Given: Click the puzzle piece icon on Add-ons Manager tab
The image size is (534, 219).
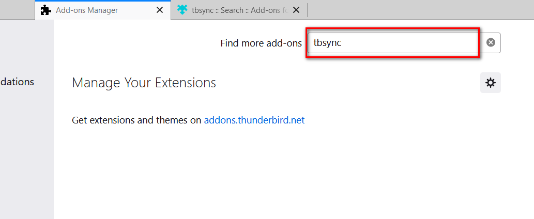Looking at the screenshot, I should pos(45,10).
